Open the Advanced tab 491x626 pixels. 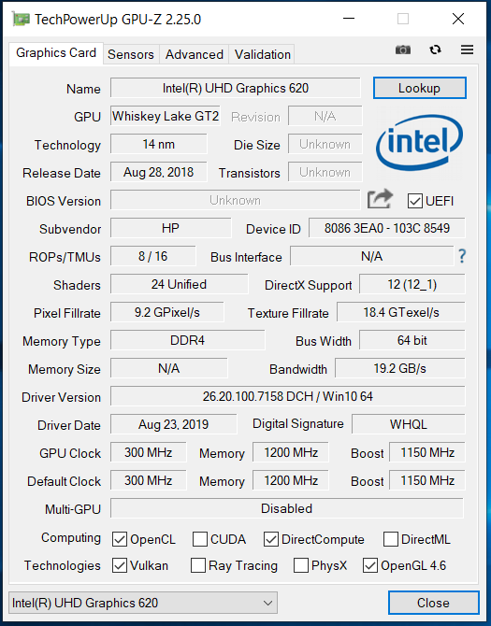pos(195,54)
